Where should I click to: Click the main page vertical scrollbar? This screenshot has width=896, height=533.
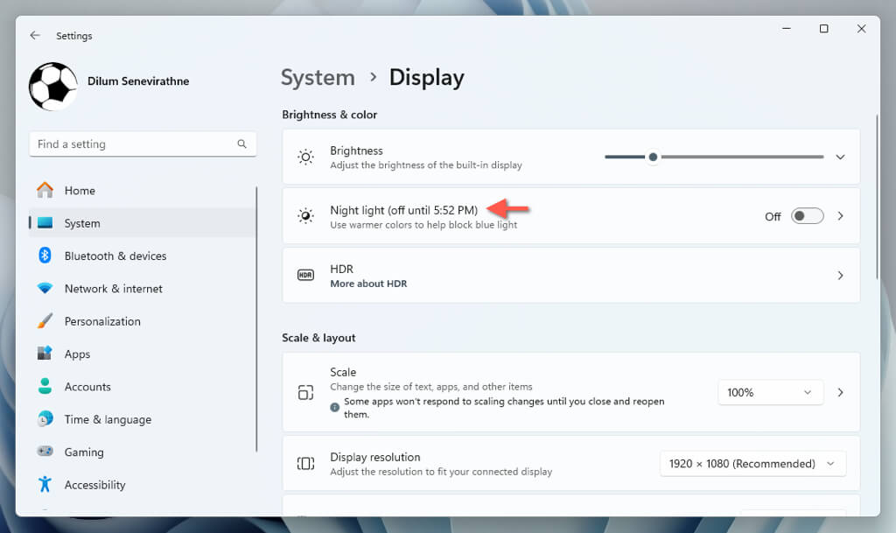pyautogui.click(x=877, y=197)
